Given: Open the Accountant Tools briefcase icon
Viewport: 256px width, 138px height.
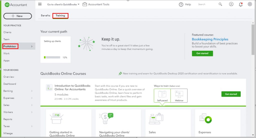Looking at the screenshot, I should pyautogui.click(x=84, y=4).
